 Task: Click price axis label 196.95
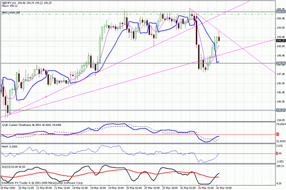click(x=281, y=83)
